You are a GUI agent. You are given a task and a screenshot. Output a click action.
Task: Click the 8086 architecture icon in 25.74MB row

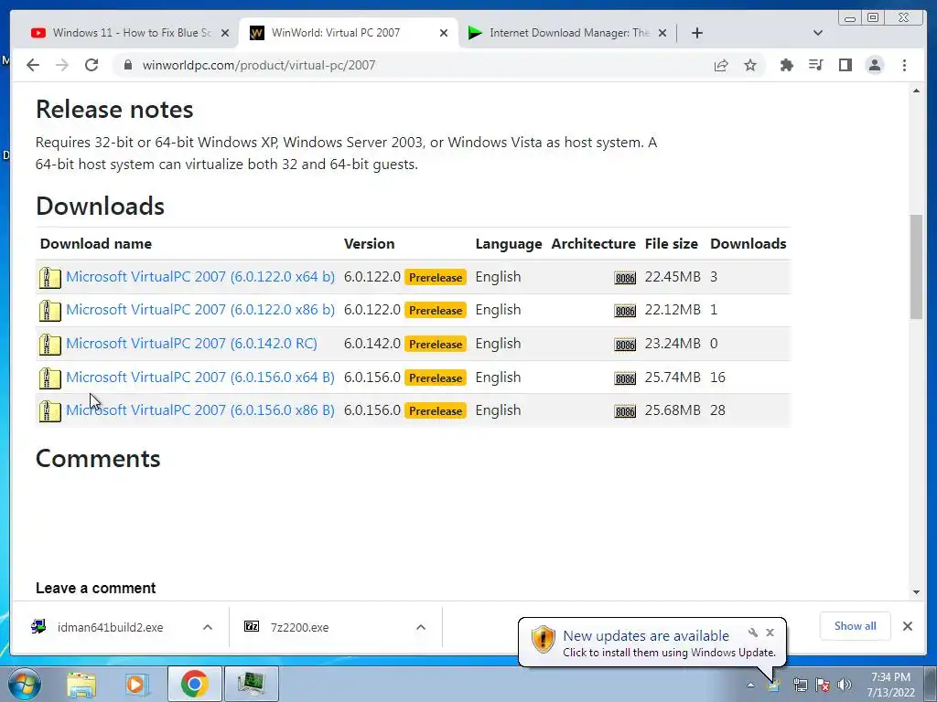(625, 378)
